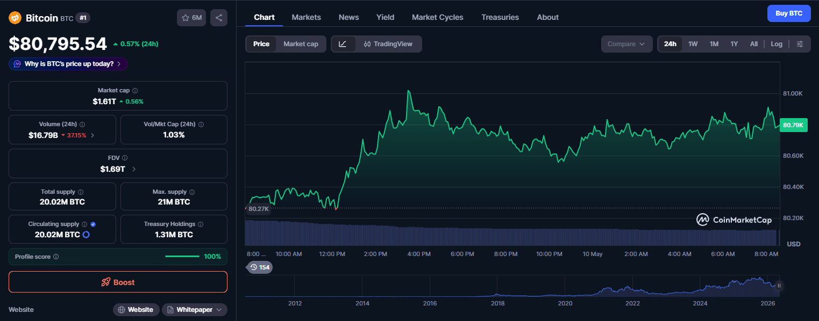Click 'Why is BTC's price up today?'
Image resolution: width=819 pixels, height=321 pixels.
coord(68,64)
